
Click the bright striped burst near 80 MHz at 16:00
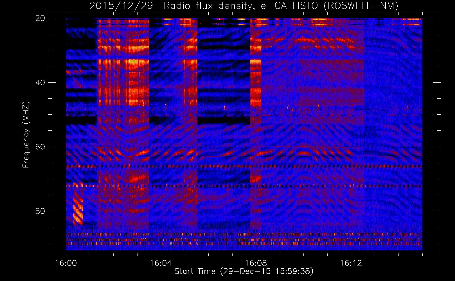(x=78, y=204)
